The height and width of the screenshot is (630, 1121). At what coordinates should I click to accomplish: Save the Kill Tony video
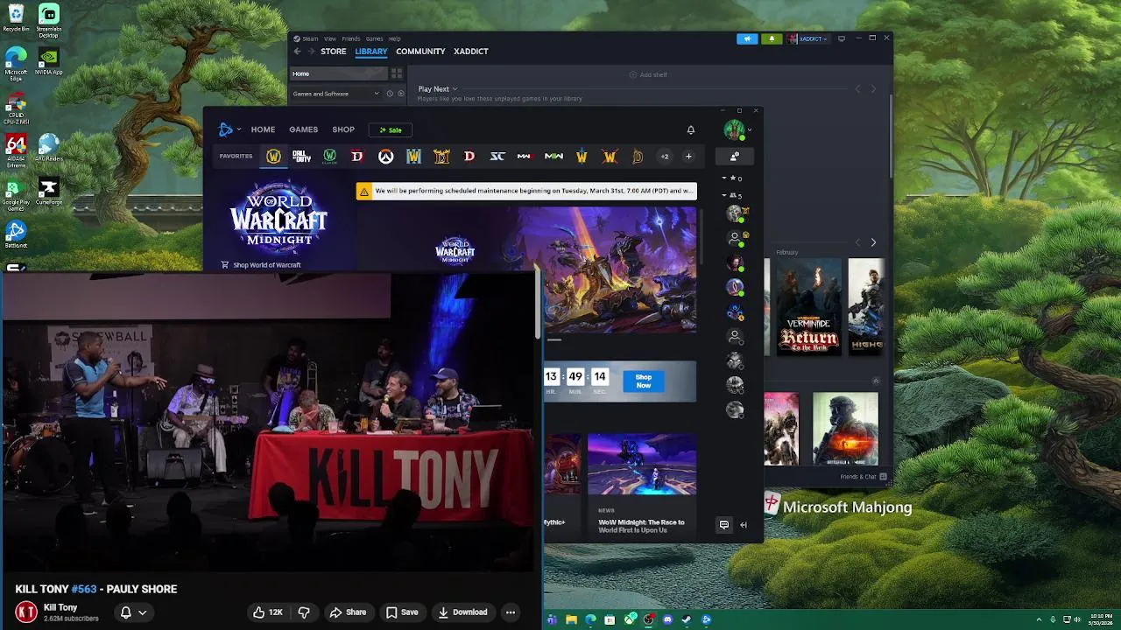pos(402,612)
